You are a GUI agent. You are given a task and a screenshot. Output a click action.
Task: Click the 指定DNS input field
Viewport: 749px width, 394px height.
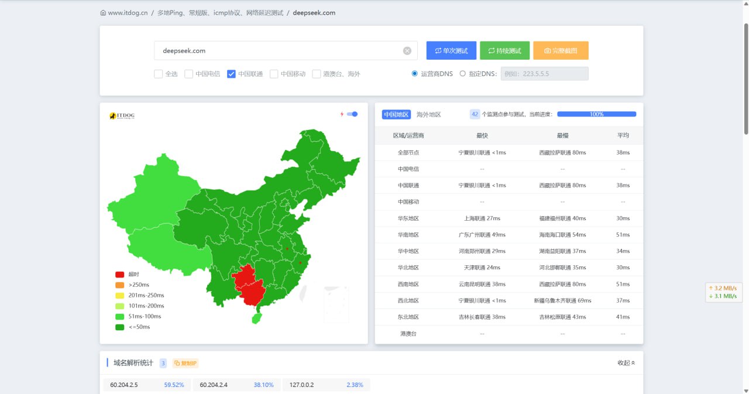pyautogui.click(x=544, y=74)
